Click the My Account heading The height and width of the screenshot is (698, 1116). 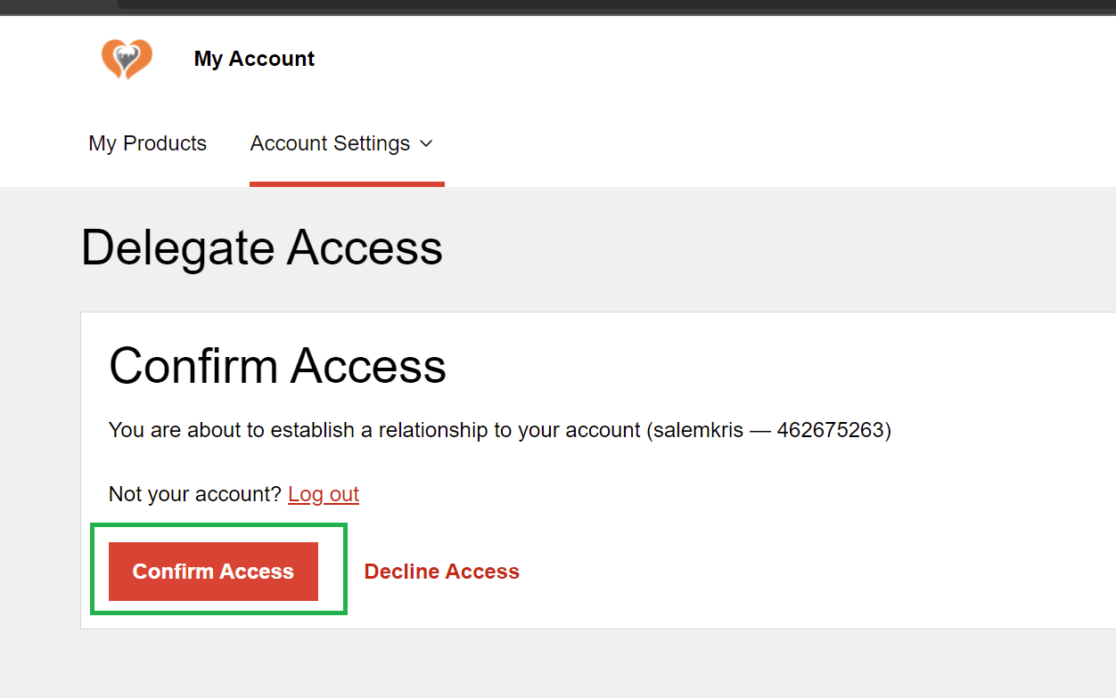tap(254, 59)
